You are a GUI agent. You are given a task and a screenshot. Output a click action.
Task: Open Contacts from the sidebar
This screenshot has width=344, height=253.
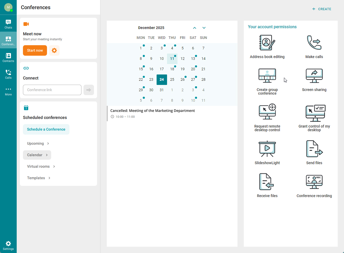[8, 58]
